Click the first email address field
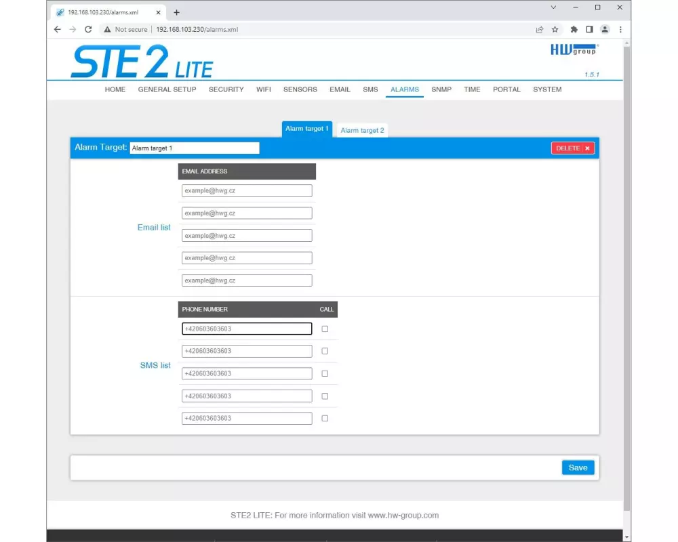 tap(247, 191)
